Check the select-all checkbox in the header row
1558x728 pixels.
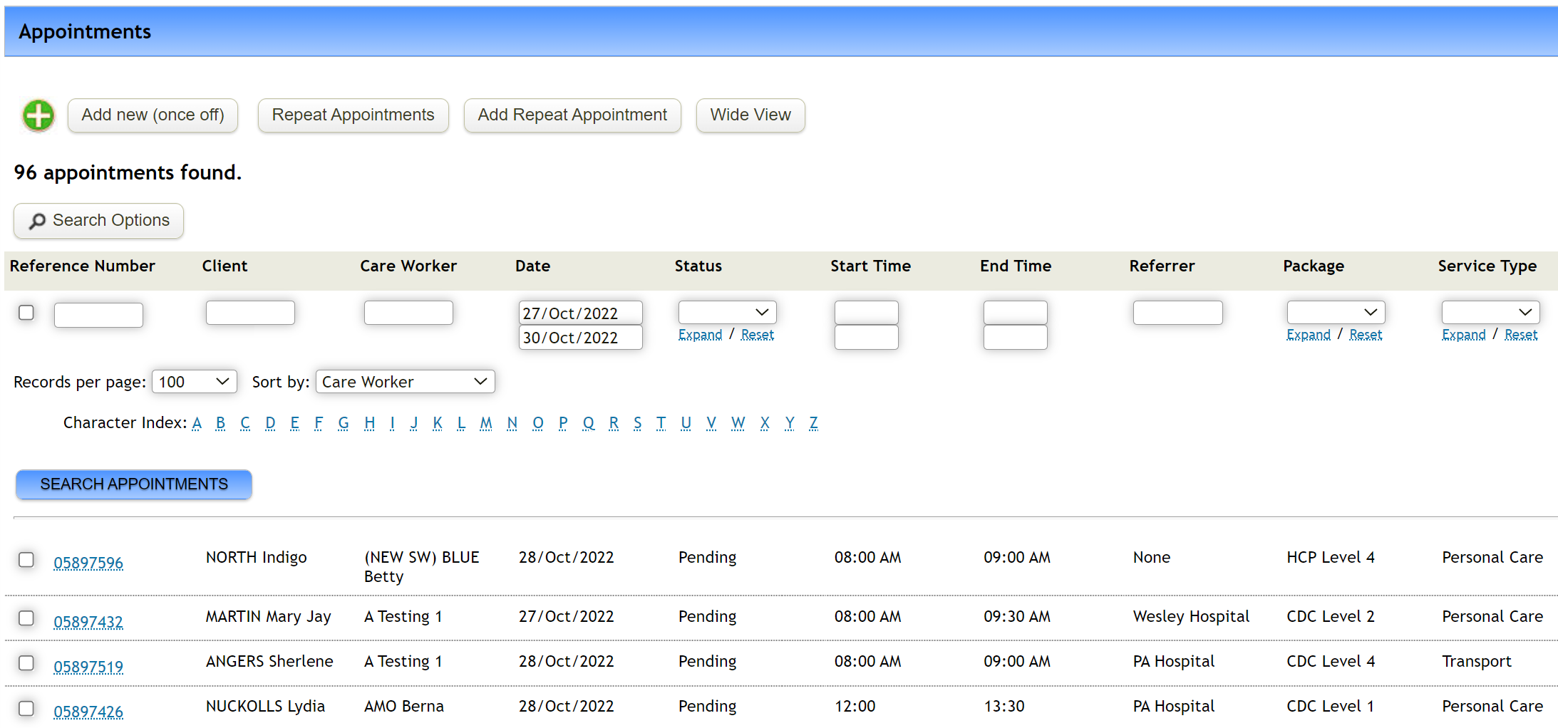[x=26, y=312]
